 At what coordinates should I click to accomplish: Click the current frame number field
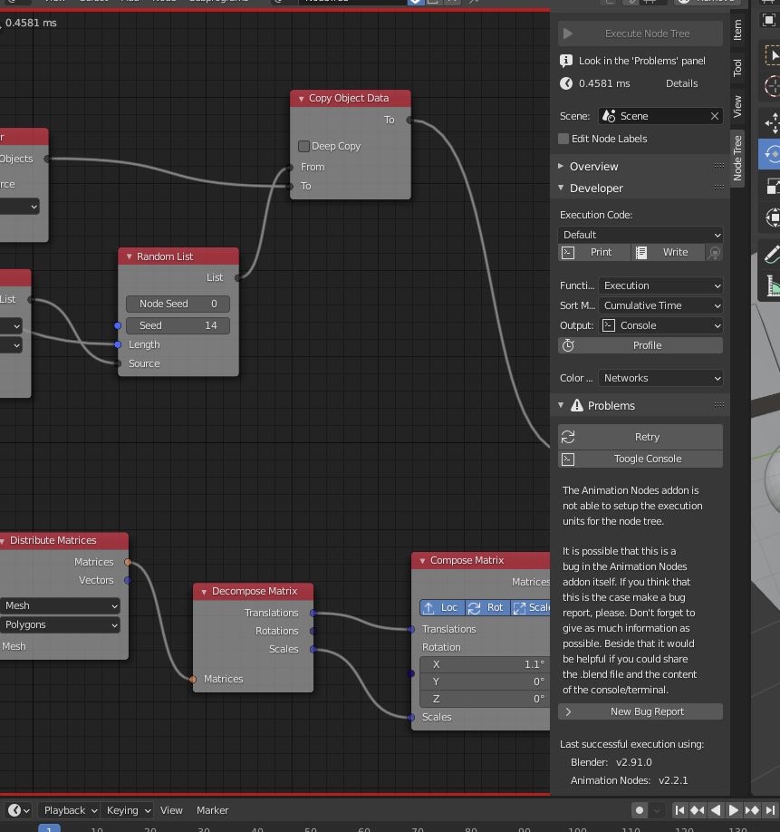[48, 827]
